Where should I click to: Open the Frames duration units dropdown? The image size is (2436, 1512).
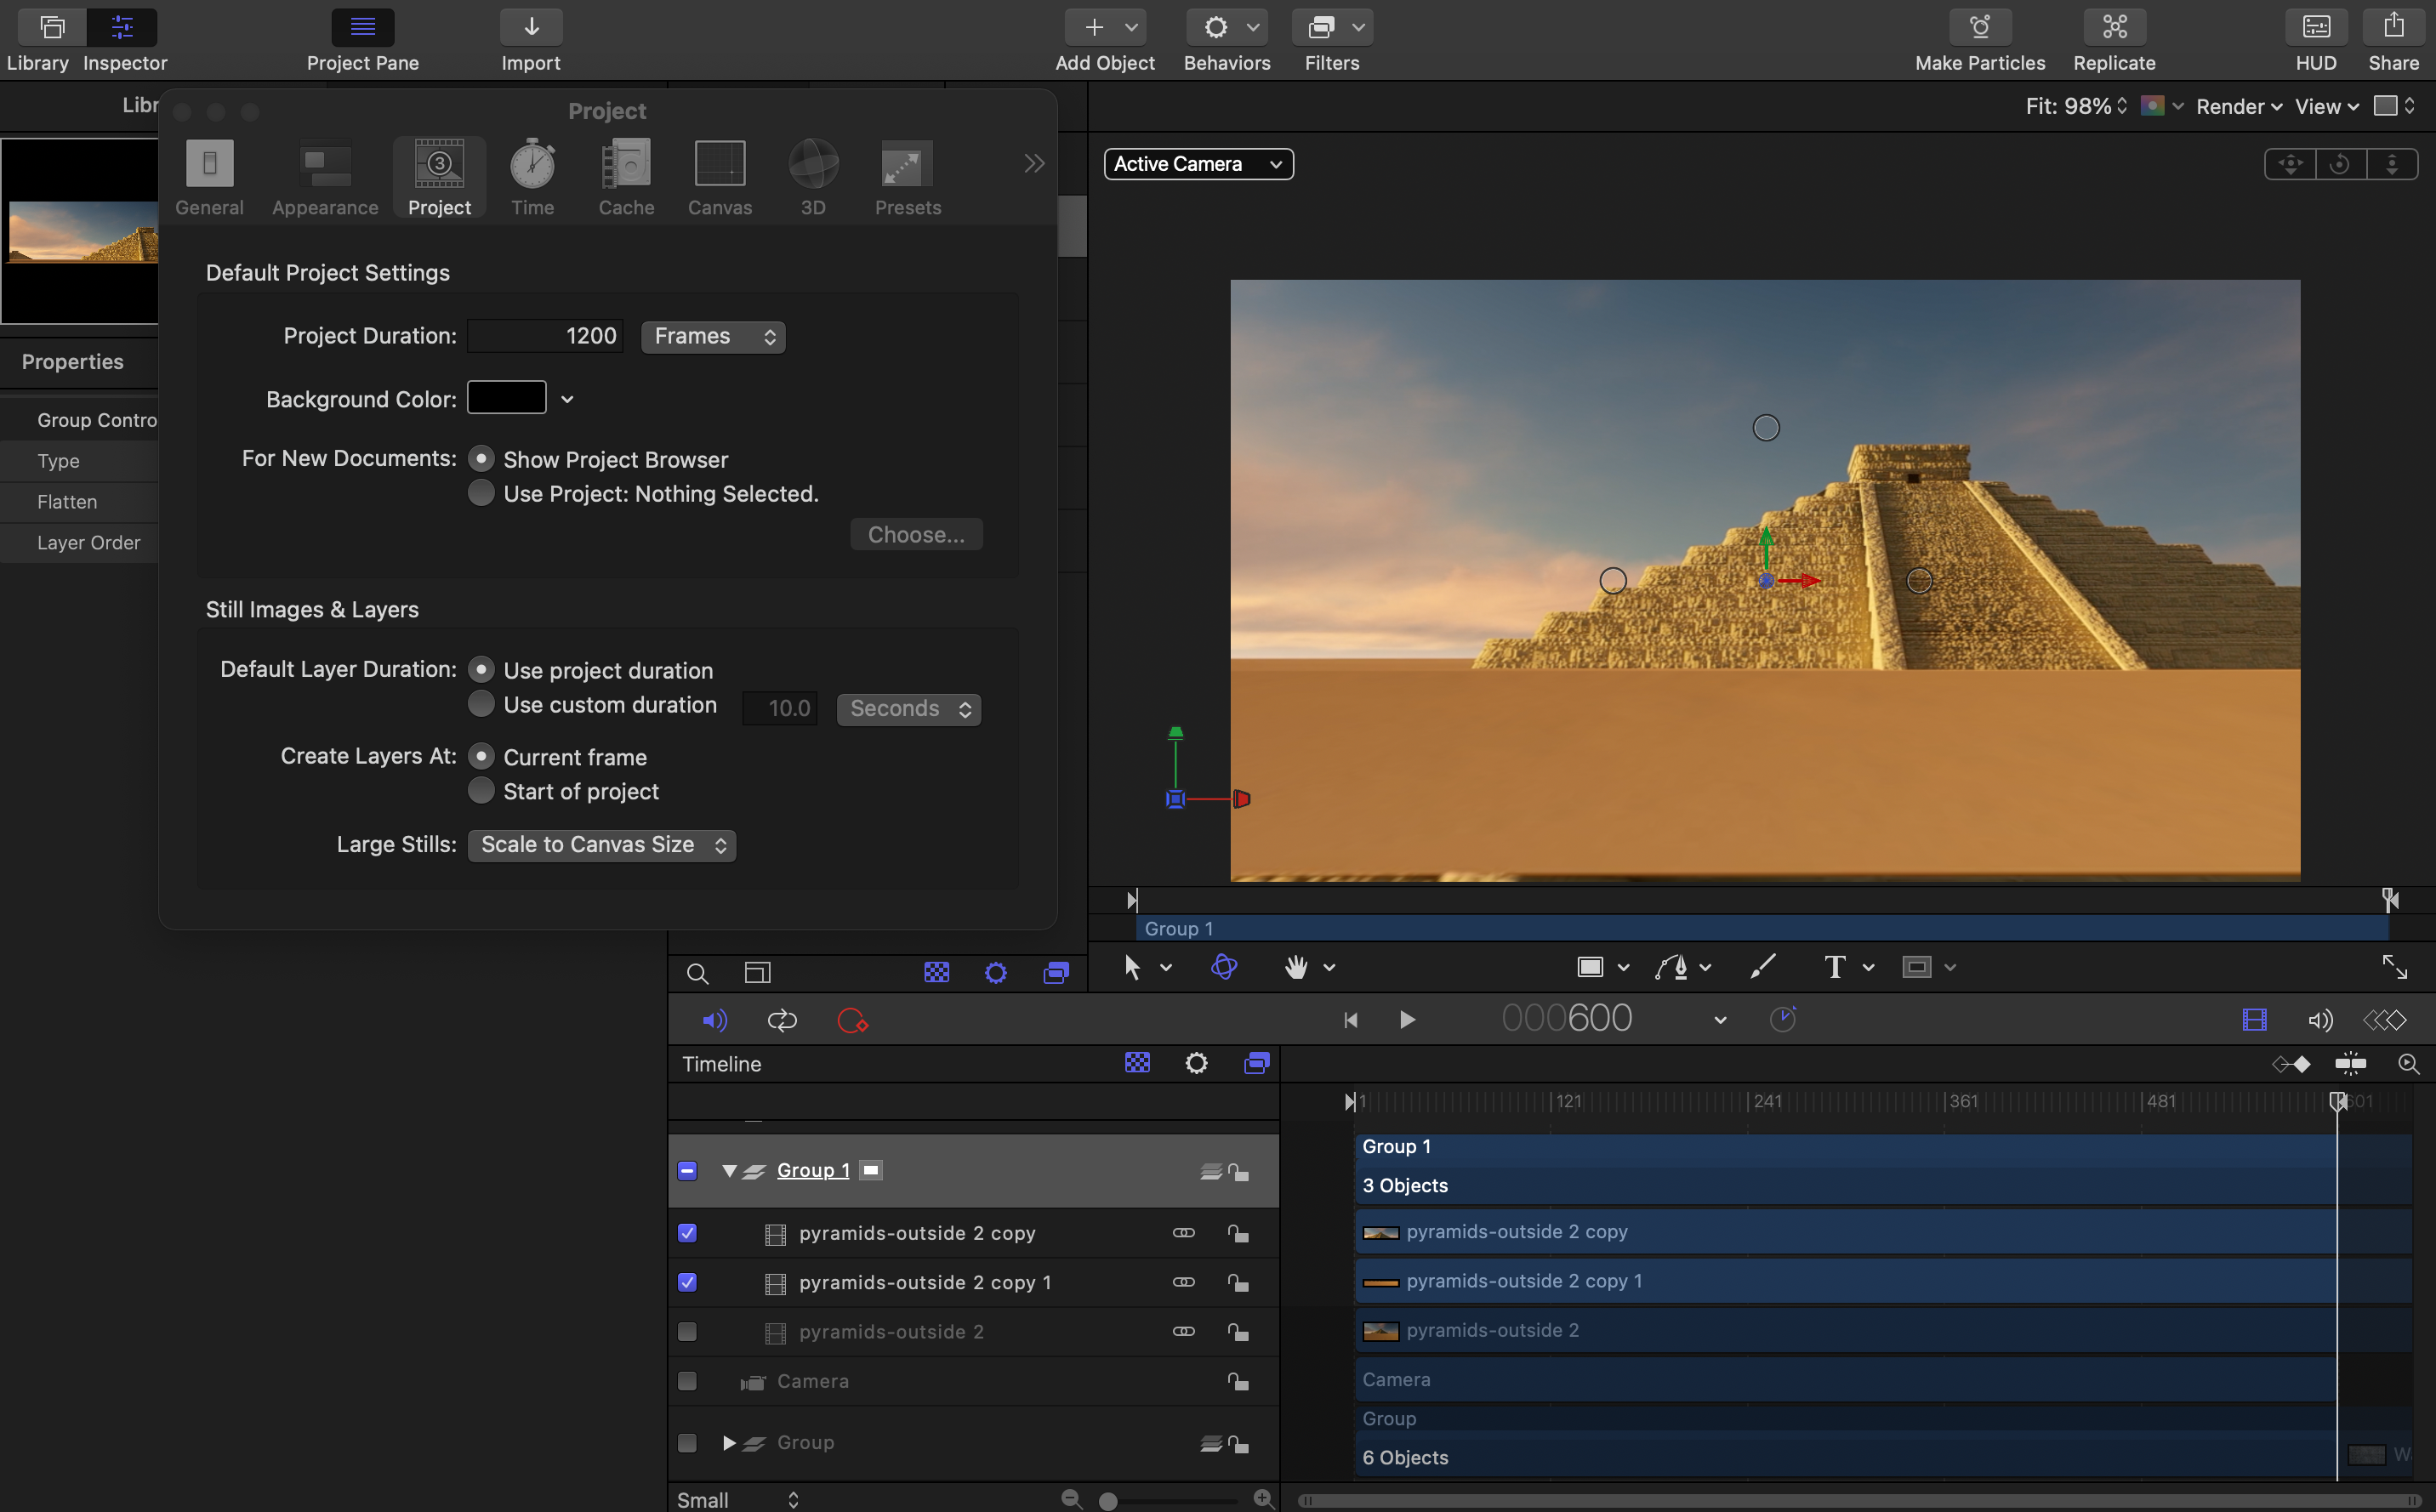(713, 337)
